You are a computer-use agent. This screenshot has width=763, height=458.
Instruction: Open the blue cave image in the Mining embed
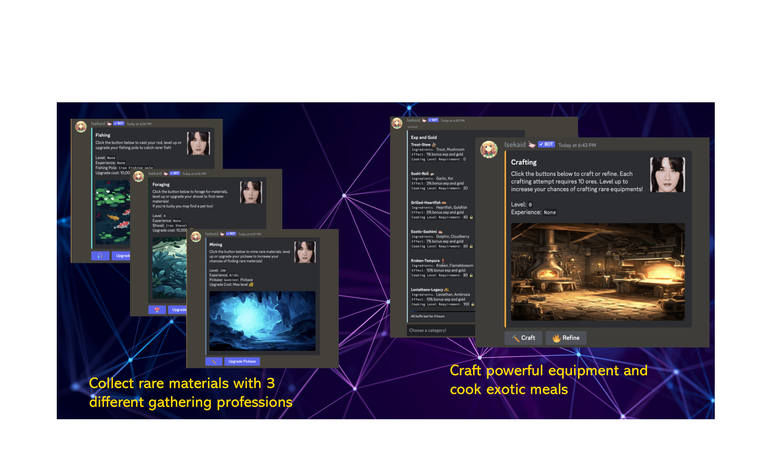tap(262, 321)
